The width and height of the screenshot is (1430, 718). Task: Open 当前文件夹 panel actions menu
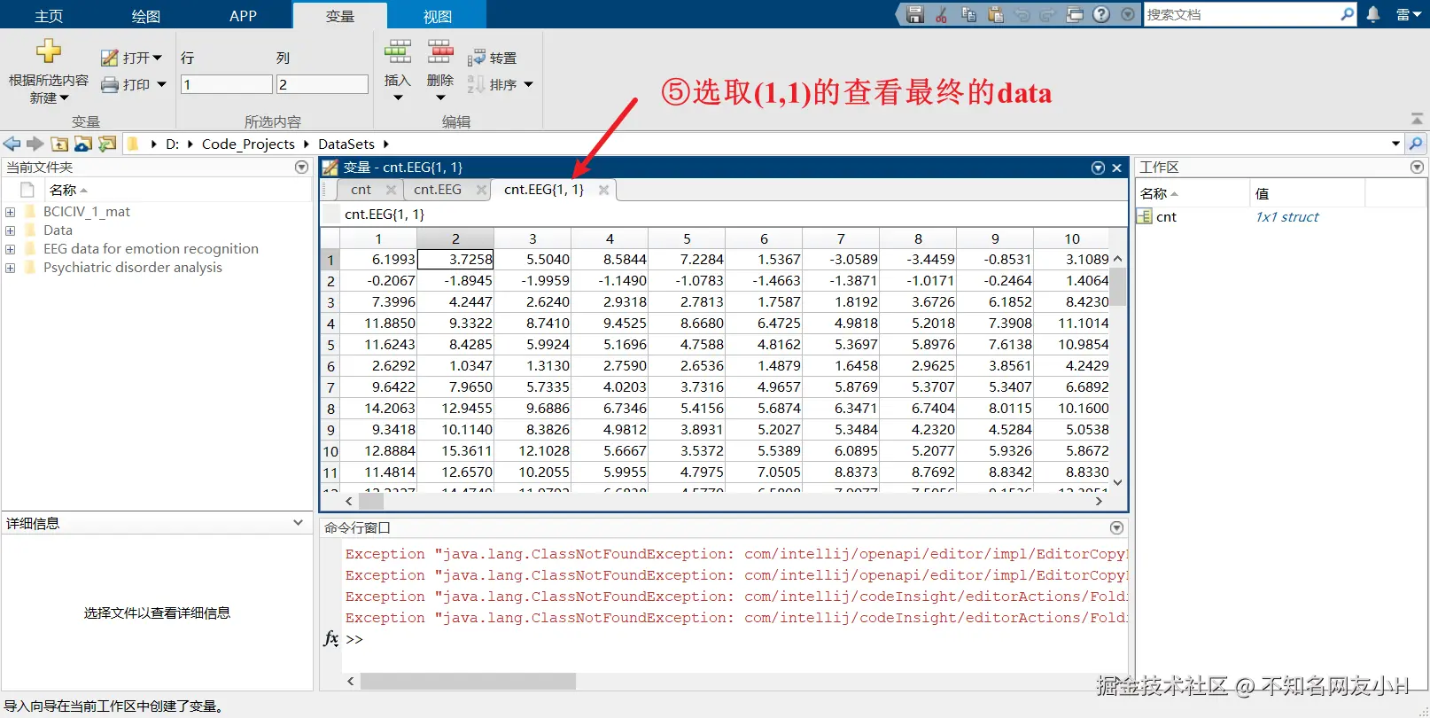click(301, 167)
